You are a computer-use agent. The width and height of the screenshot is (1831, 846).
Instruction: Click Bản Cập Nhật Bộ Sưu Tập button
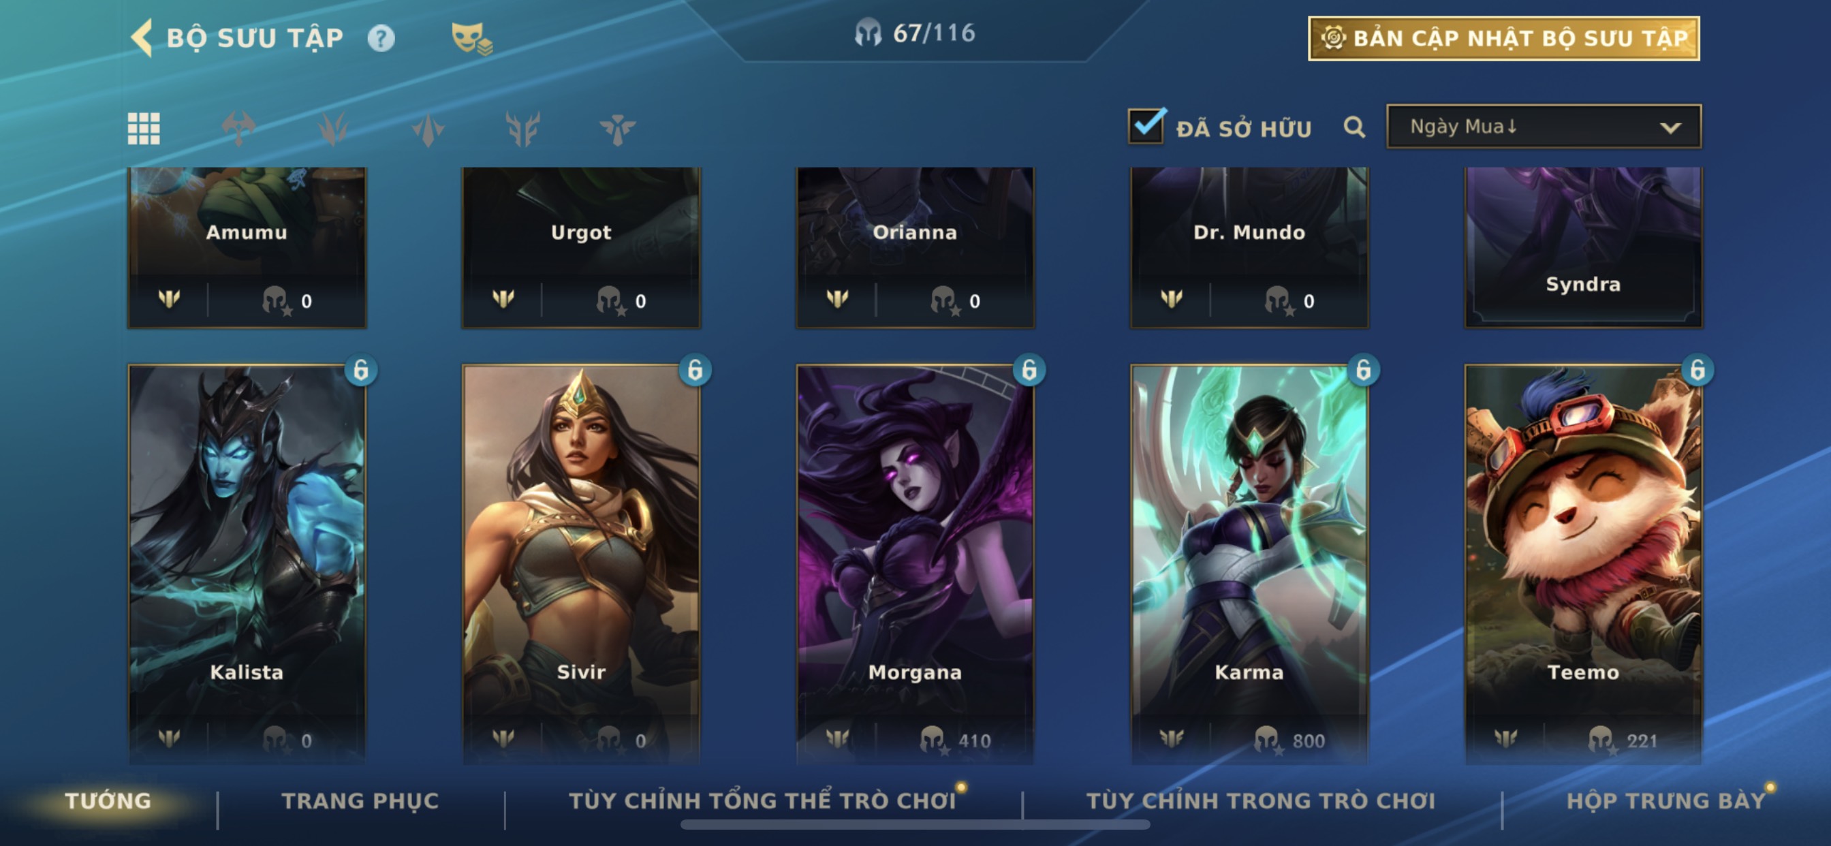click(1504, 38)
